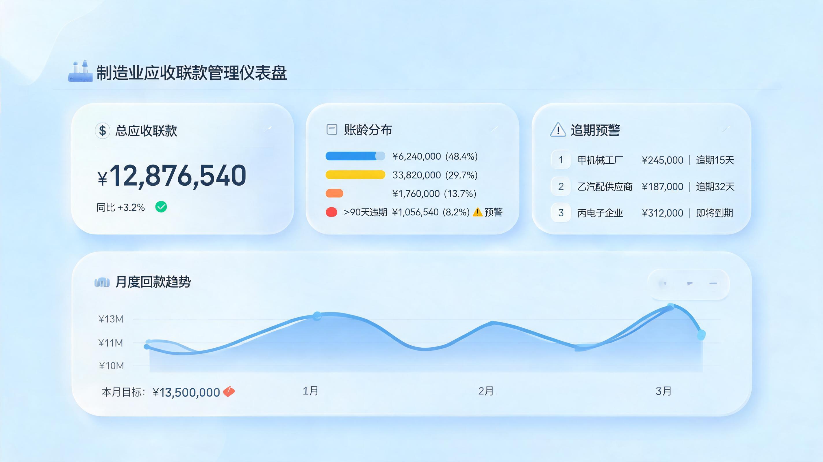Click the January peak data point on the chart
Viewport: 823px width, 462px height.
(317, 316)
